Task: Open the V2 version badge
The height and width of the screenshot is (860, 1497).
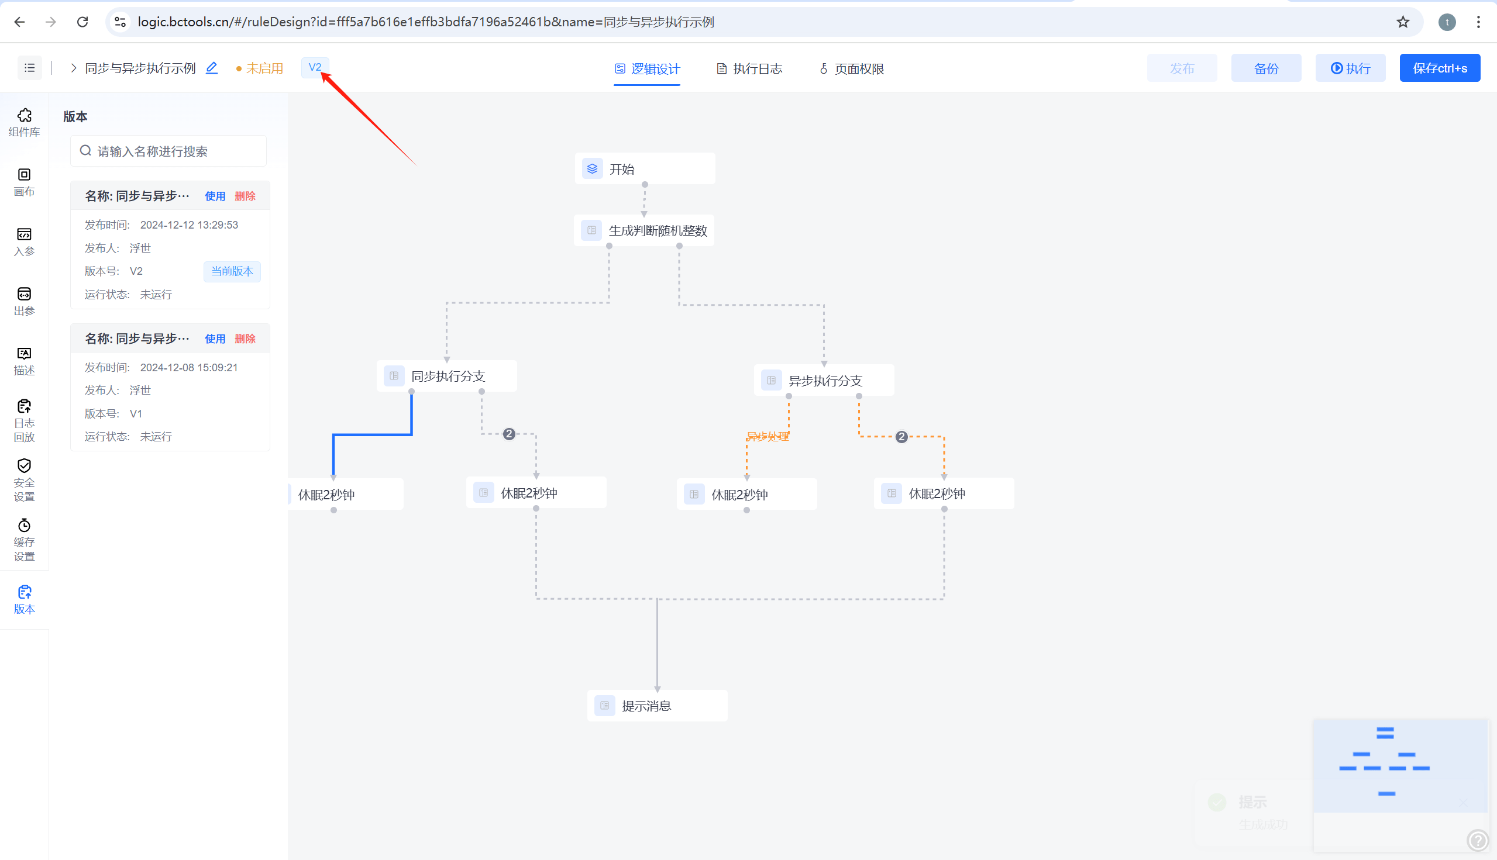Action: tap(315, 67)
